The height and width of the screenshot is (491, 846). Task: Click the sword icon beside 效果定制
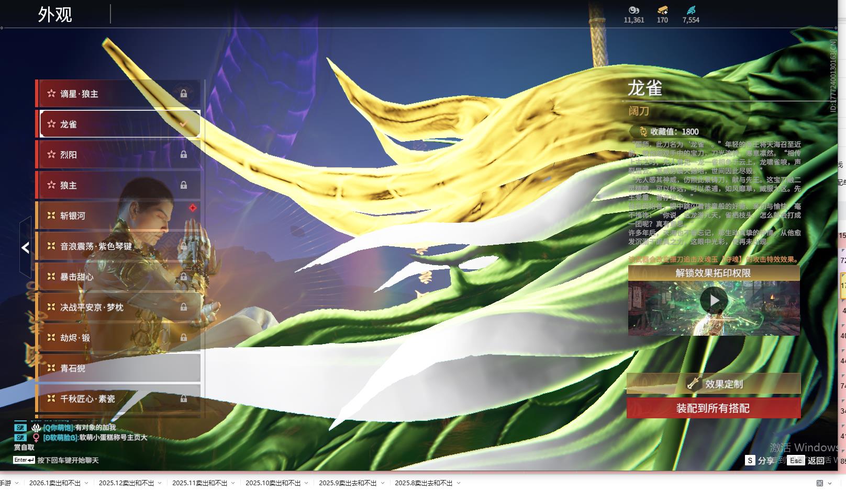click(693, 383)
